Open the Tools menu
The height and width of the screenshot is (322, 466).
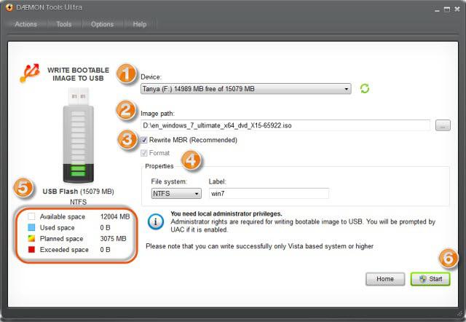point(64,24)
